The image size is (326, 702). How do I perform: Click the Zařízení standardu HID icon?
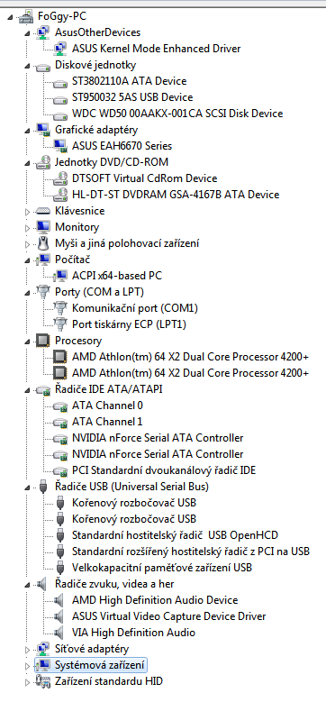pos(43,681)
